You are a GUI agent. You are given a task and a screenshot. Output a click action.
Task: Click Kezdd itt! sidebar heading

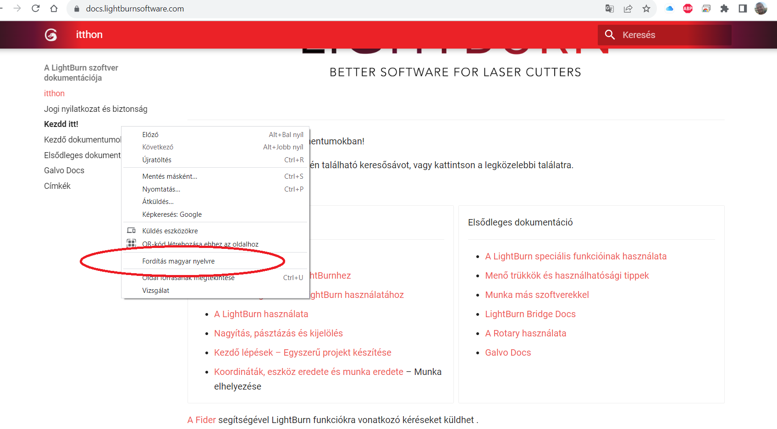61,124
